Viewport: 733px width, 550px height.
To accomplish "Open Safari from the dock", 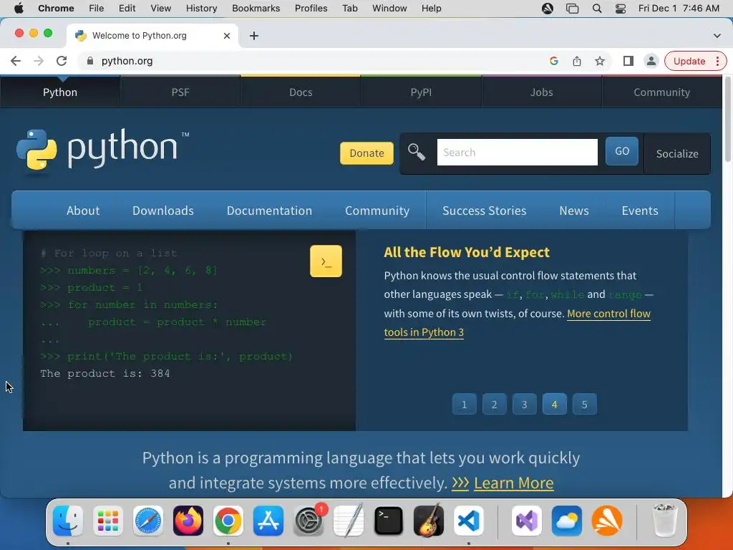I will [148, 521].
